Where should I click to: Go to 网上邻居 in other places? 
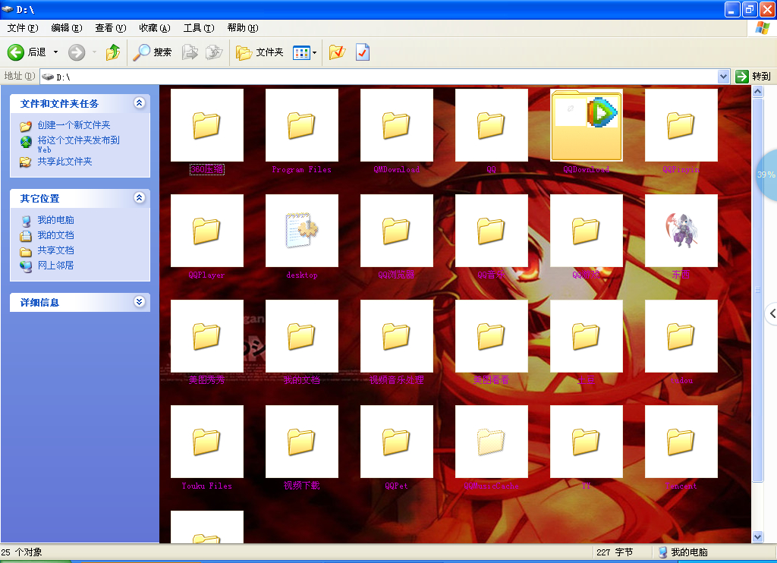tap(55, 265)
